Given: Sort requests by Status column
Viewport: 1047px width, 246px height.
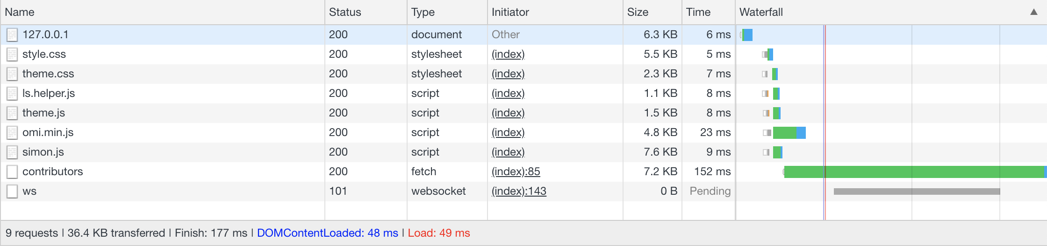Looking at the screenshot, I should pos(345,12).
